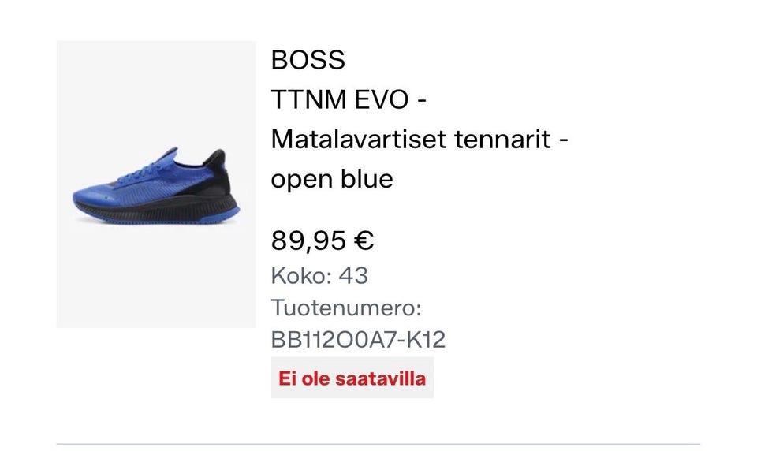Click the 'Koko' size label
This screenshot has width=757, height=451.
(x=297, y=276)
